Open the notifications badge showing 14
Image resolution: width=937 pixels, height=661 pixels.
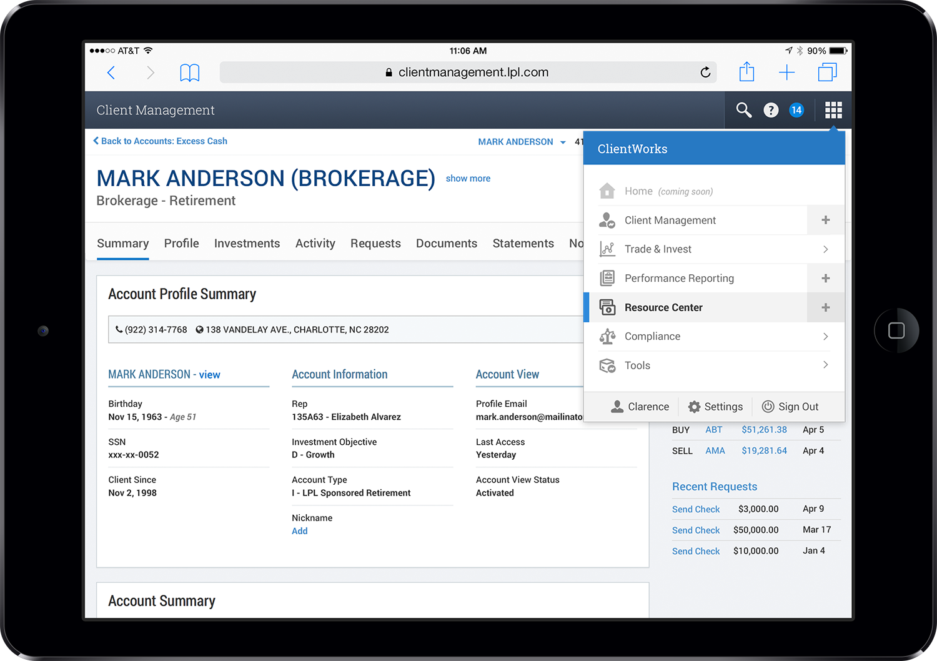click(x=796, y=111)
